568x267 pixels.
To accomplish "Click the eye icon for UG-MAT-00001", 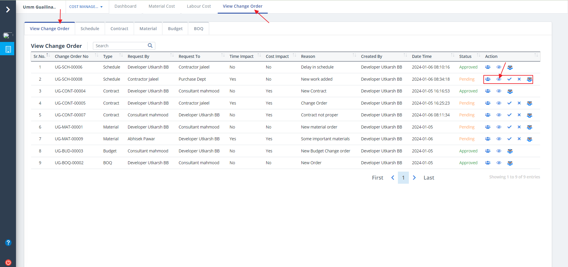I will coord(498,127).
